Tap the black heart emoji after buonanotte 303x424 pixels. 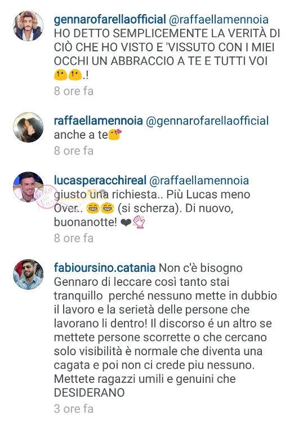point(126,223)
